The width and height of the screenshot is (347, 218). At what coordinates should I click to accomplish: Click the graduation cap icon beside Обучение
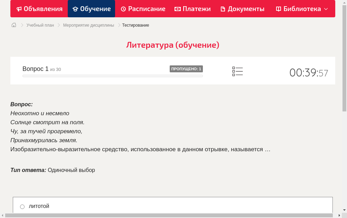click(x=75, y=9)
